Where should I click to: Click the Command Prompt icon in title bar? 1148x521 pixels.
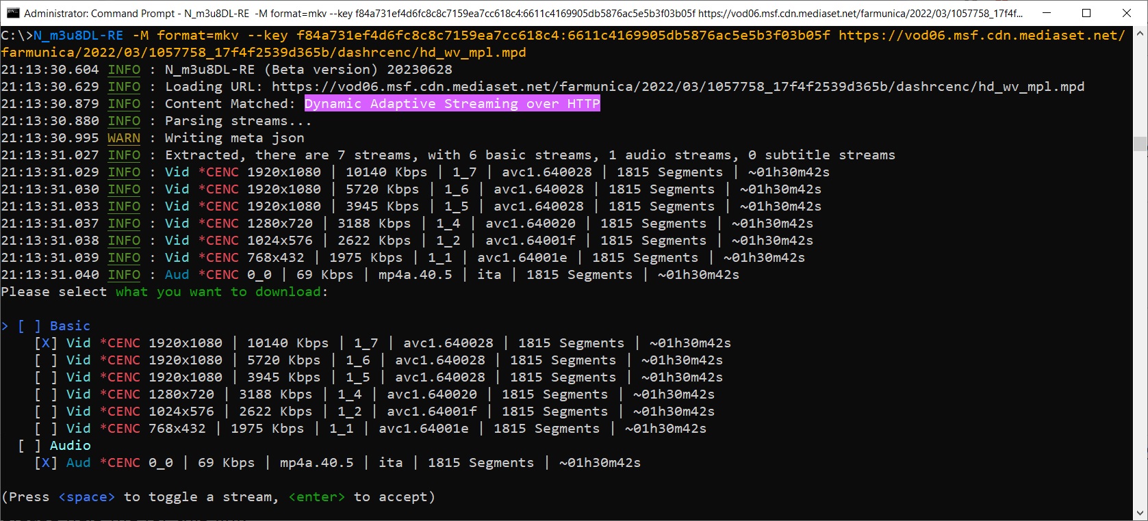13,13
